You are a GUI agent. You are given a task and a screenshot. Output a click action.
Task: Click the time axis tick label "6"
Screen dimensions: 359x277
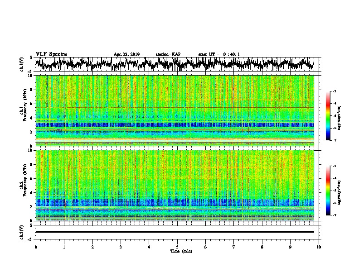(206, 247)
